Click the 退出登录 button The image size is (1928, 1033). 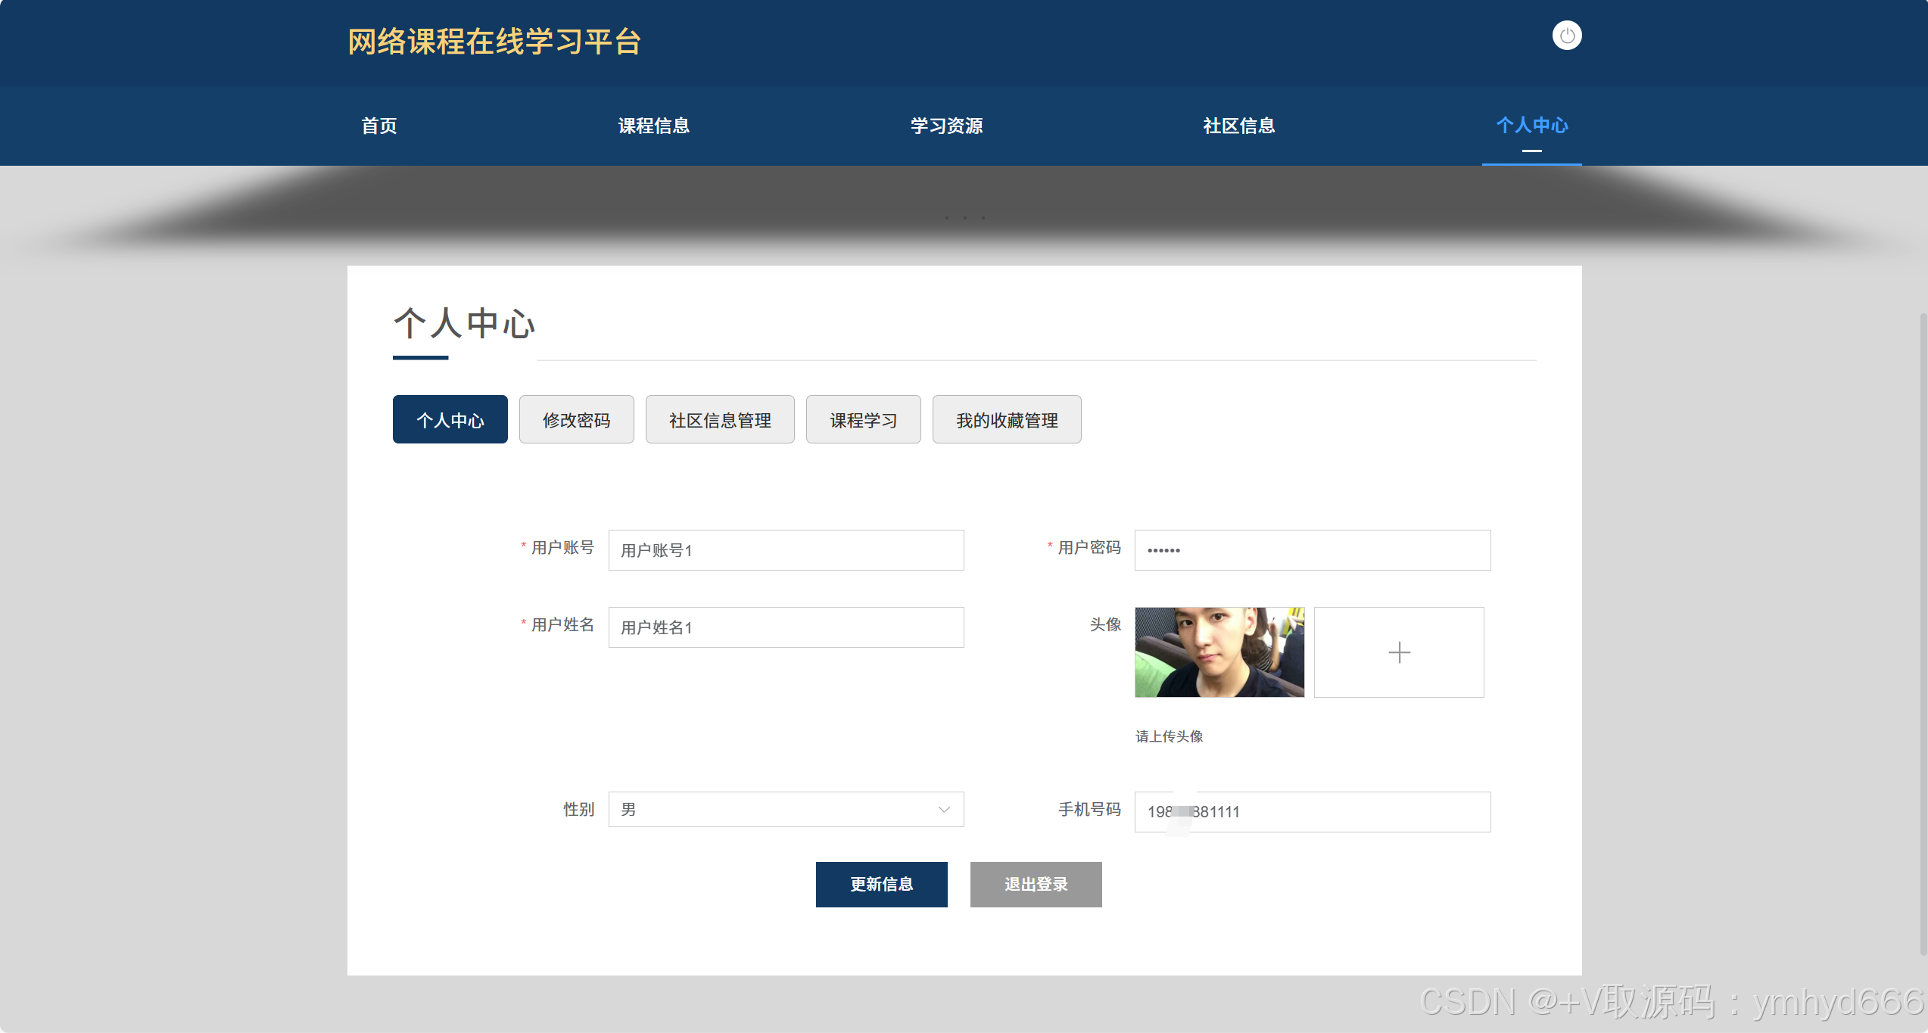[1036, 884]
